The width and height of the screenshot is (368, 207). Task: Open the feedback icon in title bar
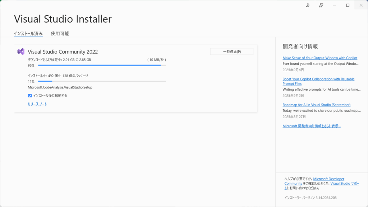click(x=321, y=5)
